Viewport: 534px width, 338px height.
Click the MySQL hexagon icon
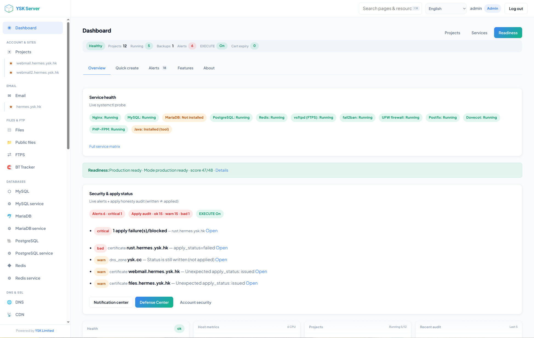coord(9,192)
